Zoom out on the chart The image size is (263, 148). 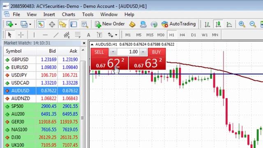pos(253,24)
